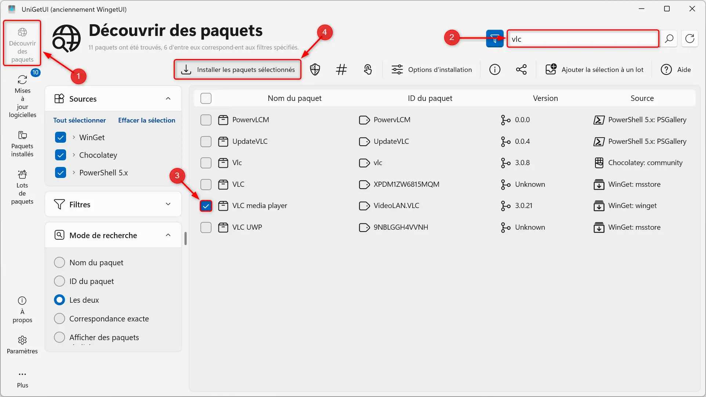Open Paramètres in sidebar
Image resolution: width=706 pixels, height=397 pixels.
(x=22, y=345)
